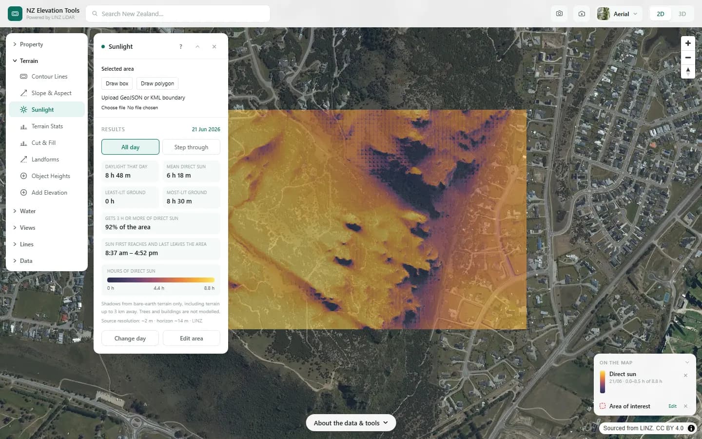
Task: Collapse the Terrain section
Action: (x=47, y=61)
